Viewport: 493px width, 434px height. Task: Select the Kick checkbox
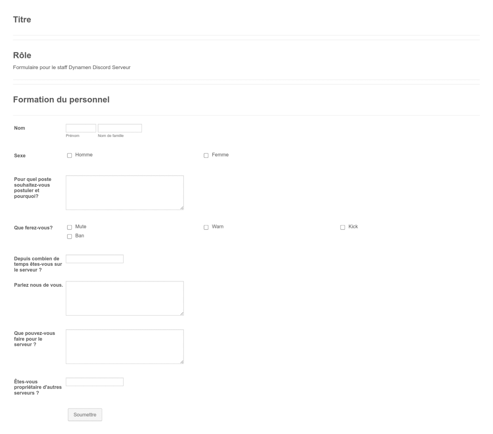(x=343, y=227)
